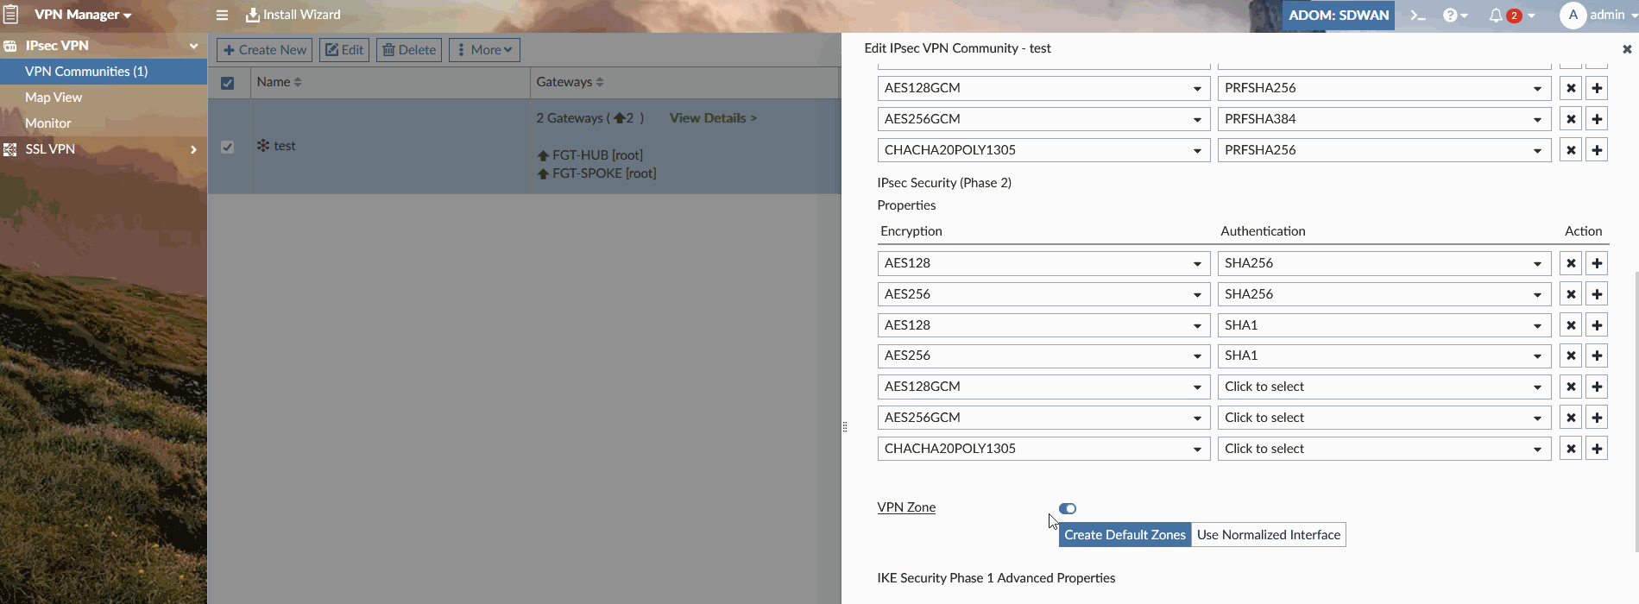Remove Phase 2 AES256 SHA1 row
The height and width of the screenshot is (604, 1639).
click(x=1571, y=355)
